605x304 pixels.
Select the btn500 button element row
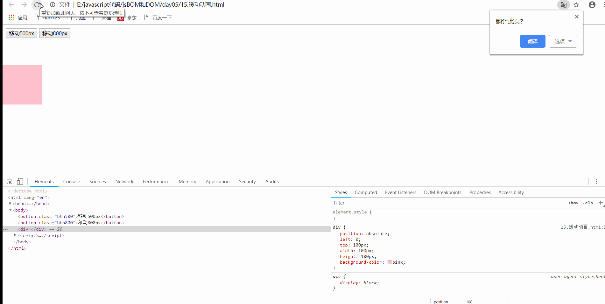166,216
